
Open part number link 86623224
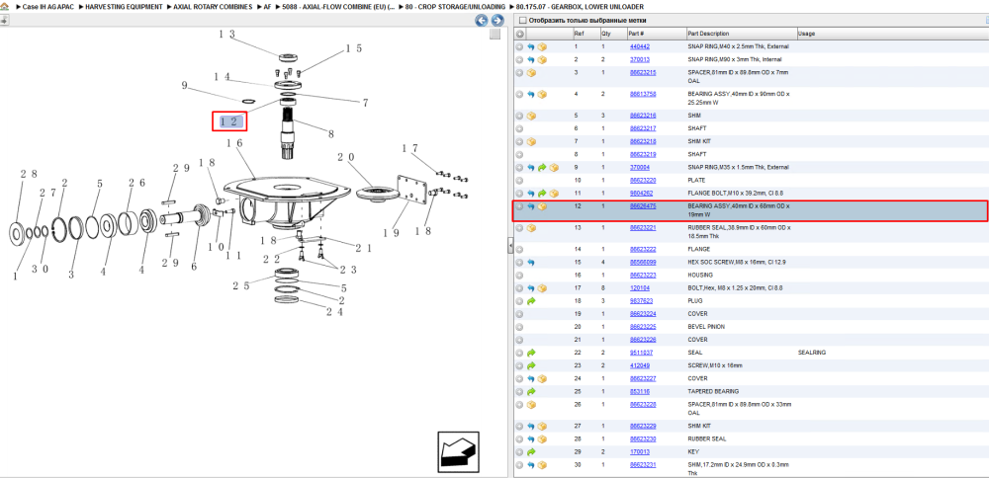pos(643,314)
